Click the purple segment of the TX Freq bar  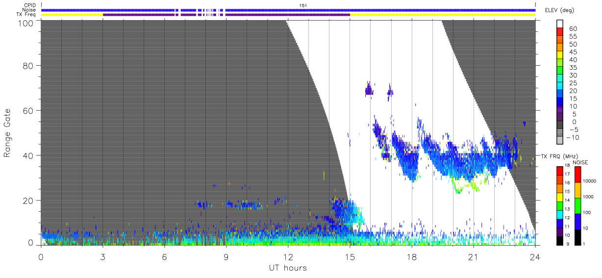[226, 14]
